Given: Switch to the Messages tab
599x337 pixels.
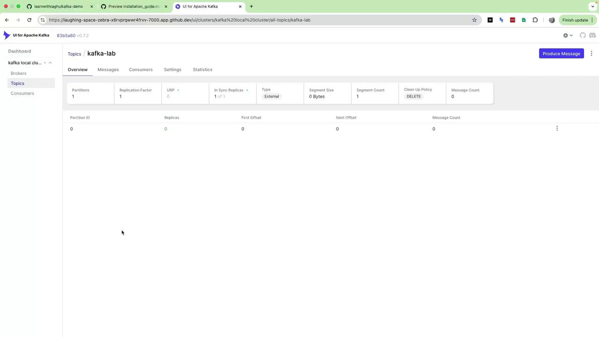Looking at the screenshot, I should tap(108, 70).
